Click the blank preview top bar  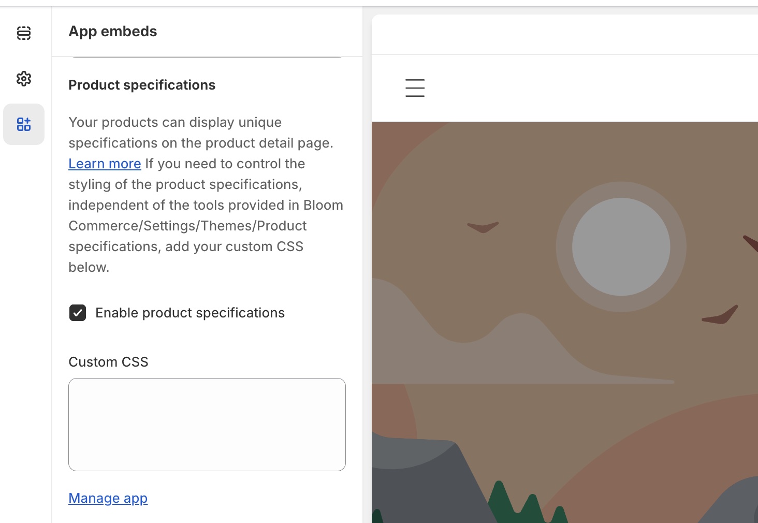click(x=564, y=35)
